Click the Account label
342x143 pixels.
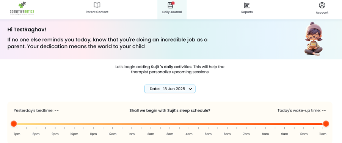point(322,13)
